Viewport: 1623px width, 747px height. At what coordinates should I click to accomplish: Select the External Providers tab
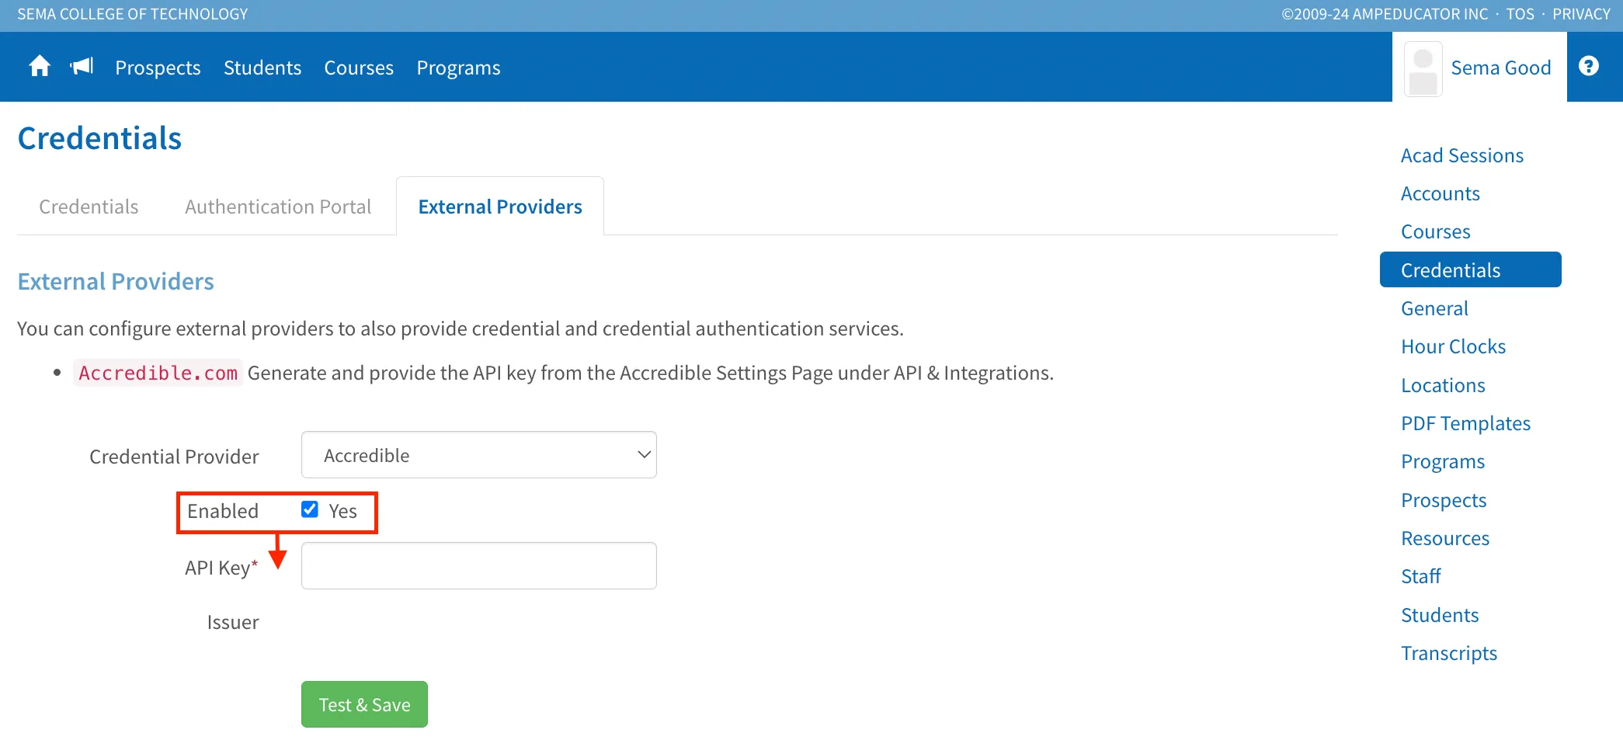pyautogui.click(x=500, y=207)
